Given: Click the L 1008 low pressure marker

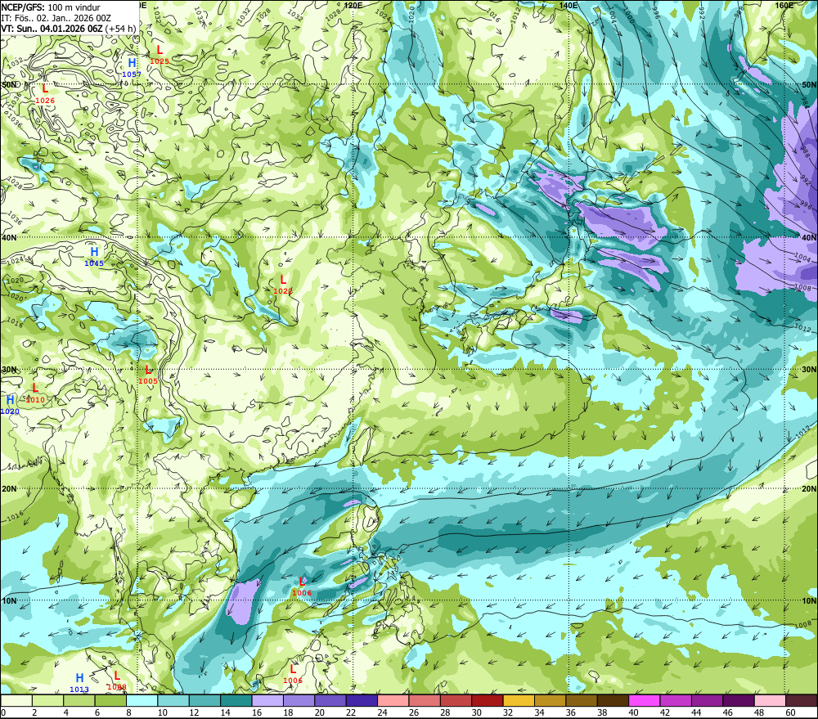Looking at the screenshot, I should [x=117, y=681].
